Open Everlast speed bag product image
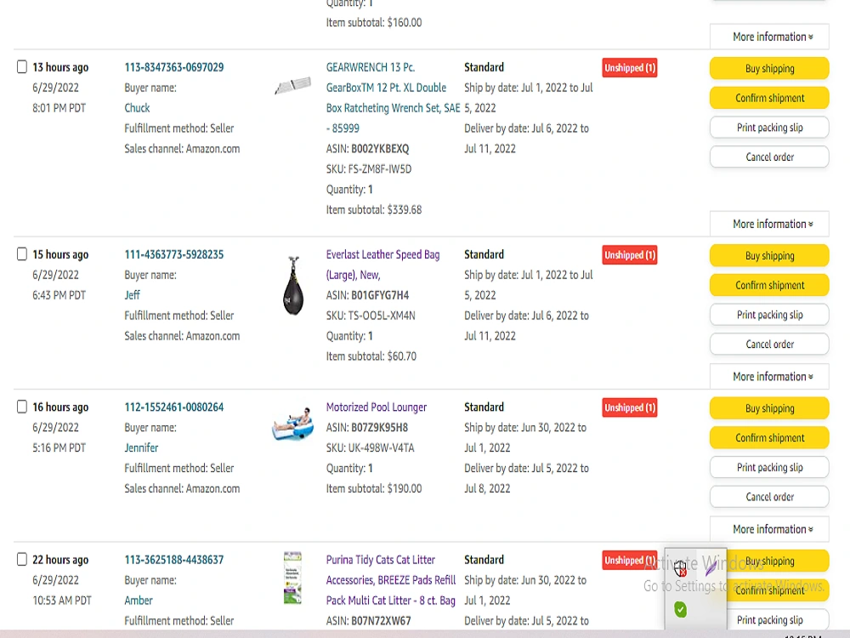The image size is (850, 638). 293,286
